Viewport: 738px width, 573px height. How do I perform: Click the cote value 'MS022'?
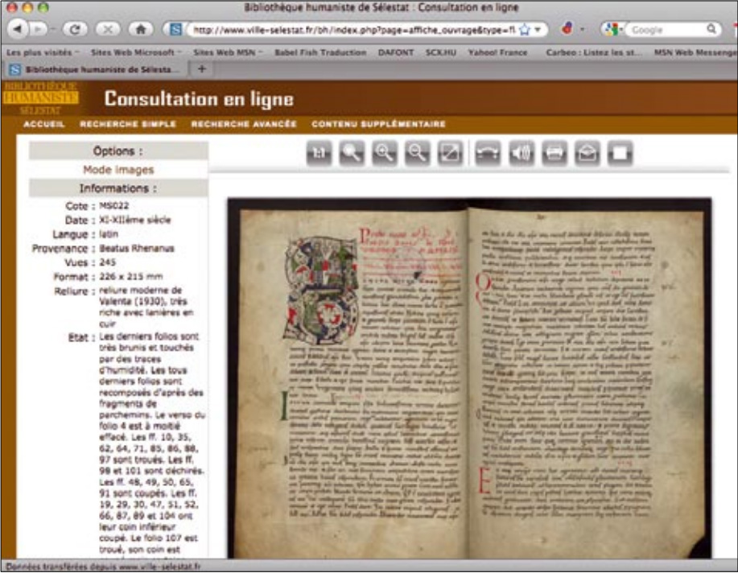(114, 206)
